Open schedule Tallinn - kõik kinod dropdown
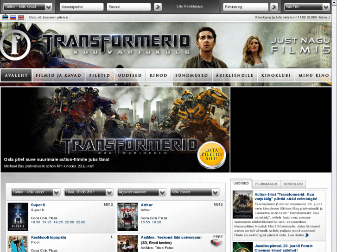337x252 pixels. pyautogui.click(x=36, y=192)
